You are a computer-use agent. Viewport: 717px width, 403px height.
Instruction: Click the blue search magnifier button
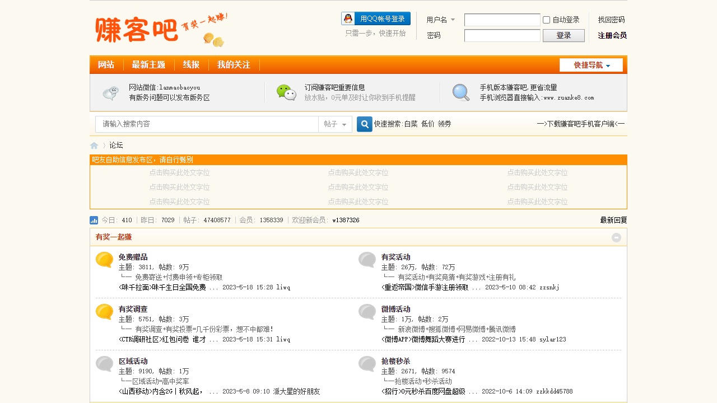364,124
